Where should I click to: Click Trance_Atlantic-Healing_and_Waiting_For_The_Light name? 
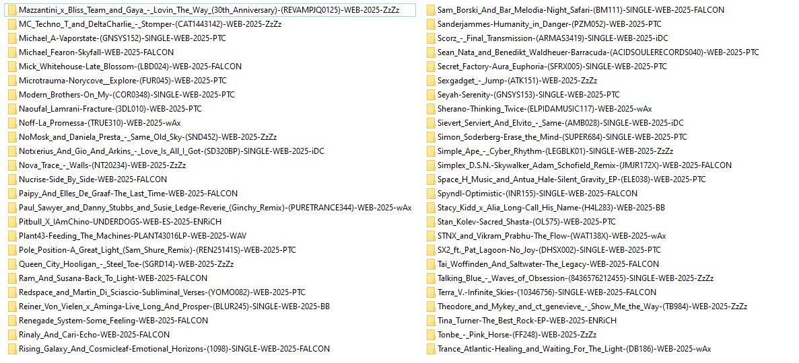click(574, 349)
